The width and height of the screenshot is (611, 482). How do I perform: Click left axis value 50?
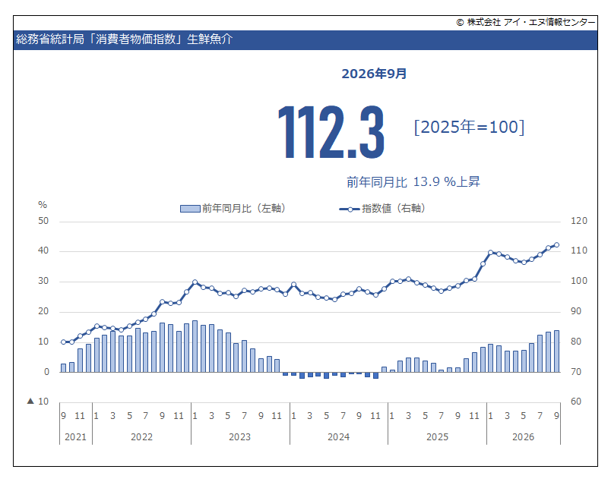43,221
